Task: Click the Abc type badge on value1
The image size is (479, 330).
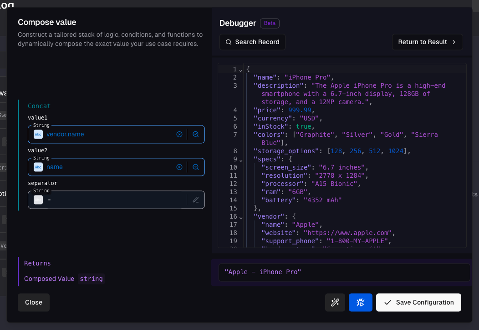Action: (x=38, y=134)
